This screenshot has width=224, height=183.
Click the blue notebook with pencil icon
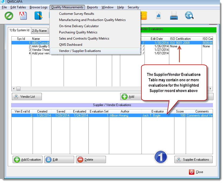click(38, 16)
